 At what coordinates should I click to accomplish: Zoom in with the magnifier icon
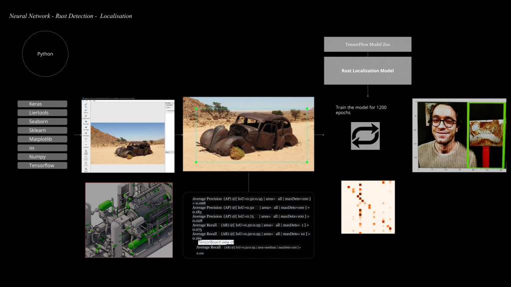tap(86, 169)
